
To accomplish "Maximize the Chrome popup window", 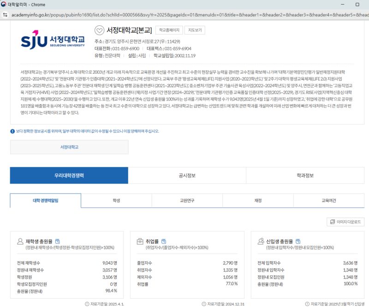I will pyautogui.click(x=357, y=5).
